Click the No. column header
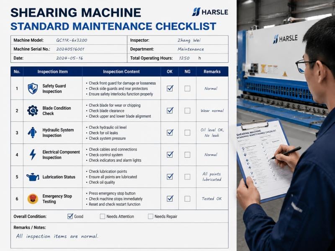 [x=17, y=72]
